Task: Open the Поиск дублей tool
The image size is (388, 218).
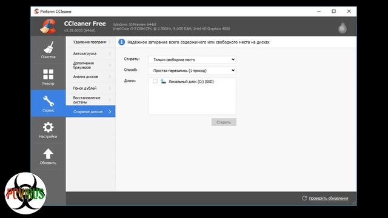Action: [x=90, y=88]
